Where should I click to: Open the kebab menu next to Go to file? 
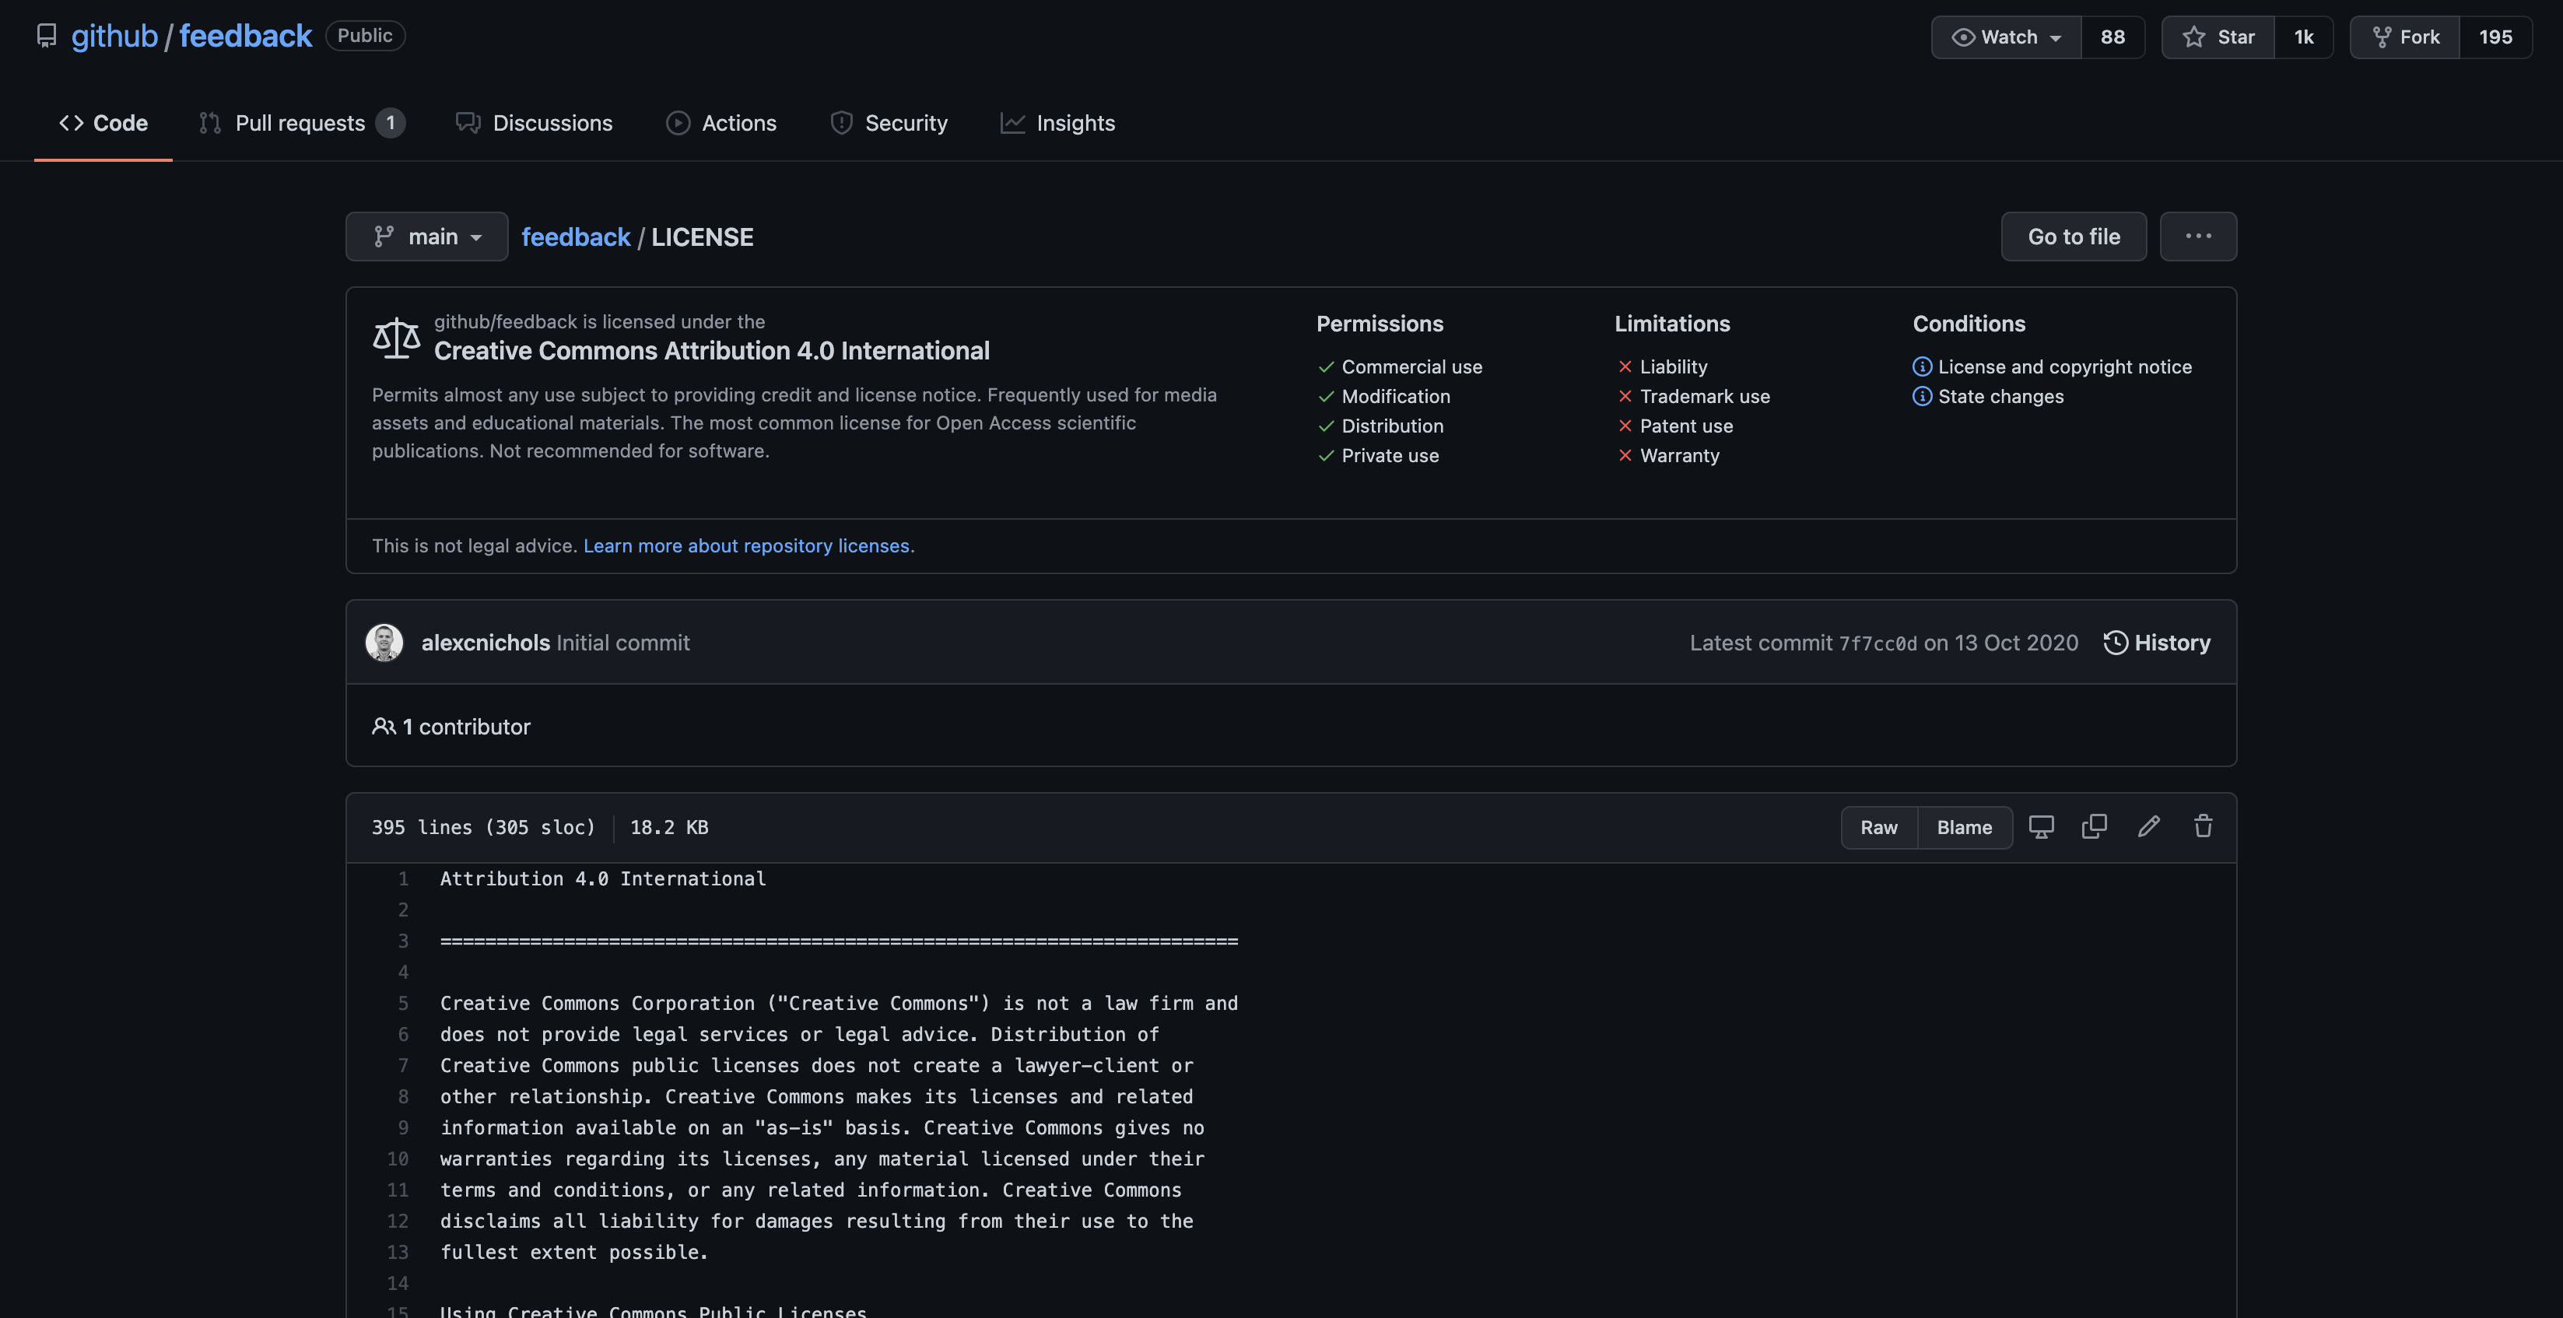coord(2199,236)
